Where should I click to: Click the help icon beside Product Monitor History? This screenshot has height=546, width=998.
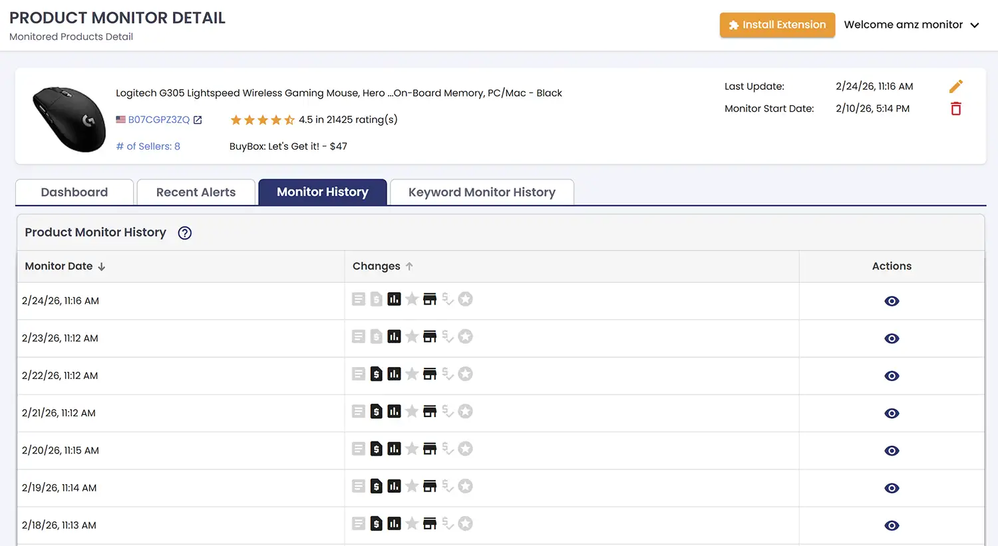click(x=184, y=233)
